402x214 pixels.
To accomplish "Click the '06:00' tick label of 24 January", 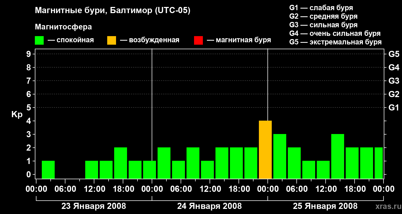I will (x=181, y=189).
